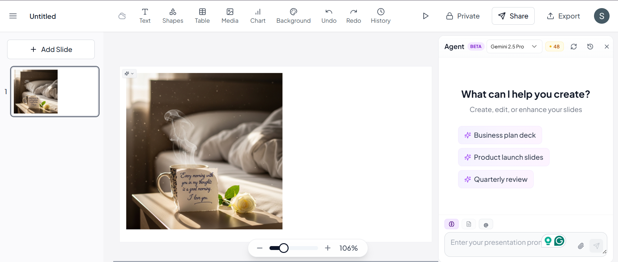Open version History
618x262 pixels.
click(381, 16)
